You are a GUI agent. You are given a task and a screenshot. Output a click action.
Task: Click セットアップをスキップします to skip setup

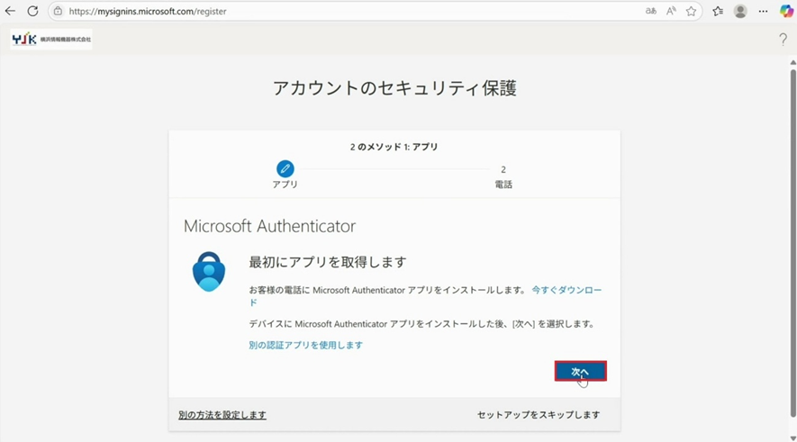538,415
